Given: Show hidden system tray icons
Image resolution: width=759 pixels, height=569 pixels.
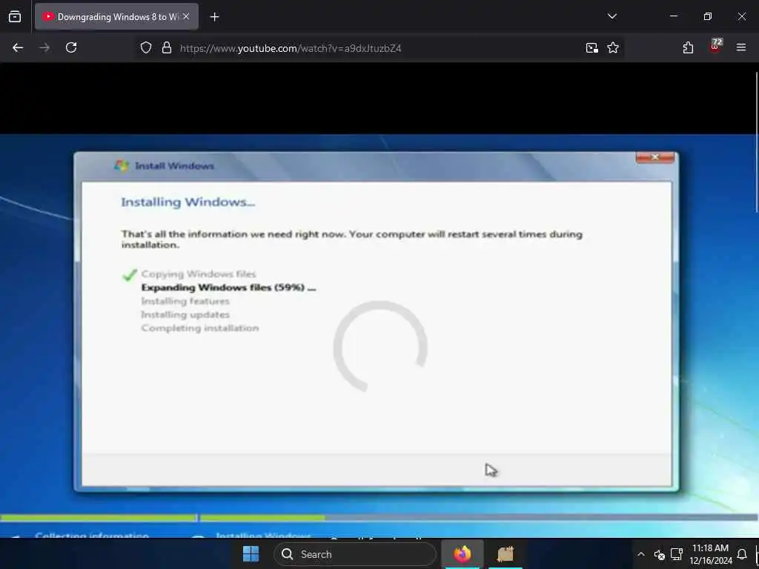Looking at the screenshot, I should click(641, 554).
